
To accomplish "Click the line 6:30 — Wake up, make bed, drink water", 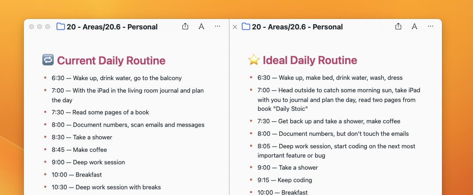I will [x=330, y=78].
